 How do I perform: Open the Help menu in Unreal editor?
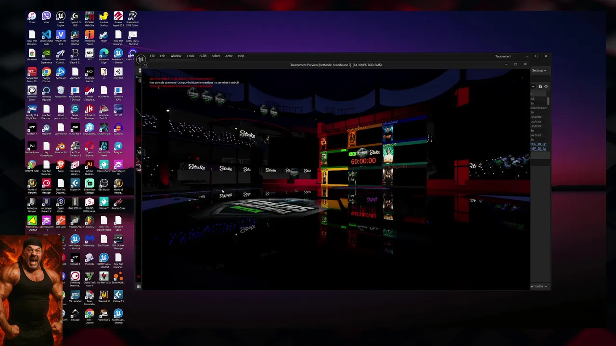[x=241, y=56]
